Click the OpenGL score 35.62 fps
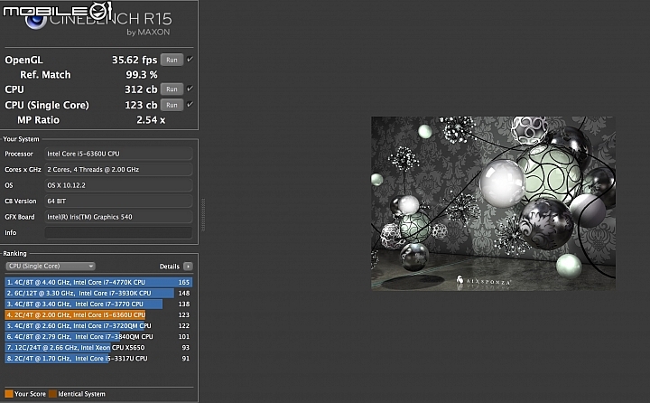 click(x=135, y=60)
